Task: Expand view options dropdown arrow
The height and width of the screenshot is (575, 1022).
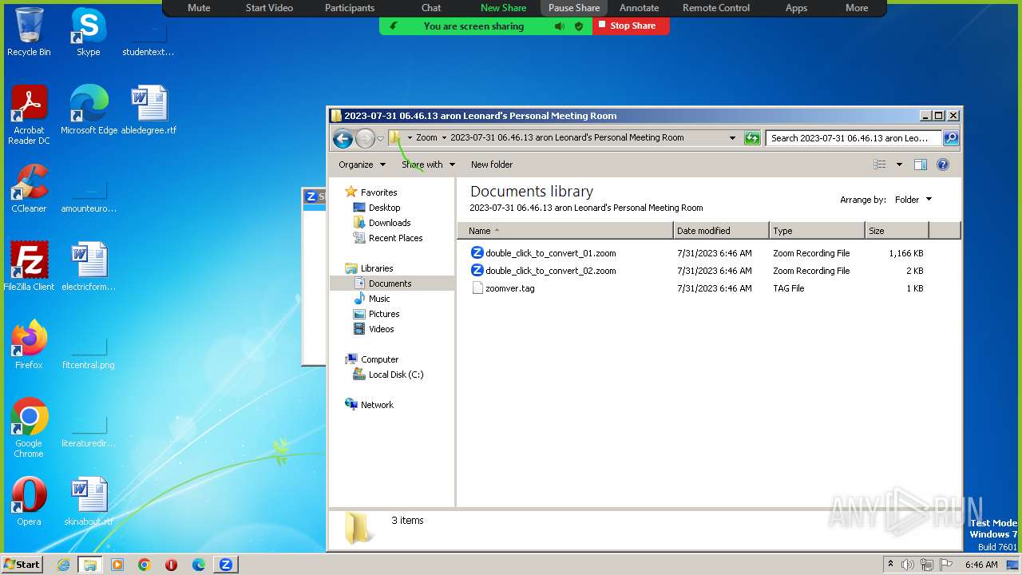Action: pos(899,165)
